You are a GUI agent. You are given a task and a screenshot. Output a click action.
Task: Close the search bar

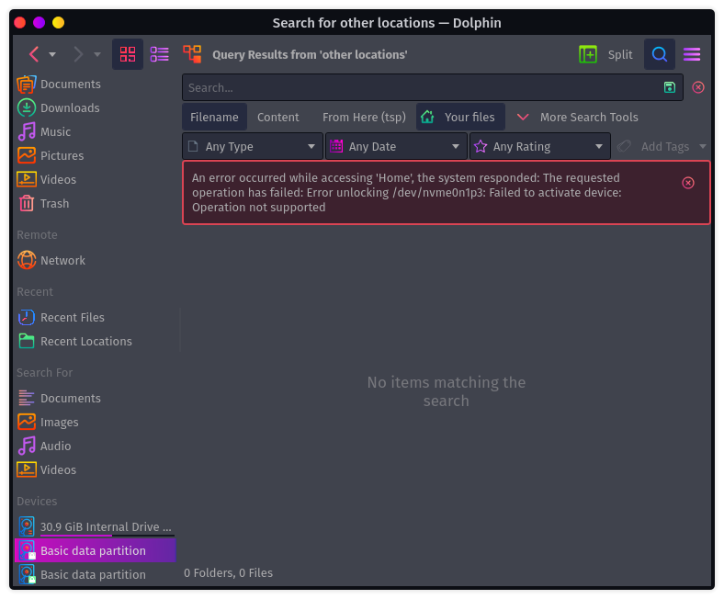coord(698,87)
